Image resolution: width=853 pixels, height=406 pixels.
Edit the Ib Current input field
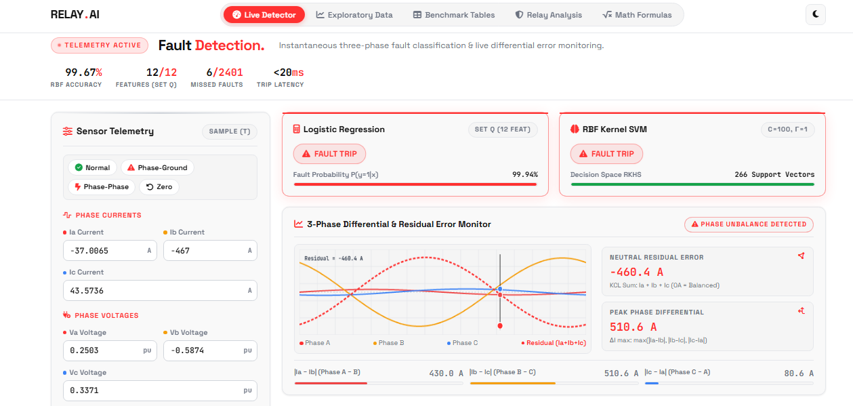tap(210, 250)
